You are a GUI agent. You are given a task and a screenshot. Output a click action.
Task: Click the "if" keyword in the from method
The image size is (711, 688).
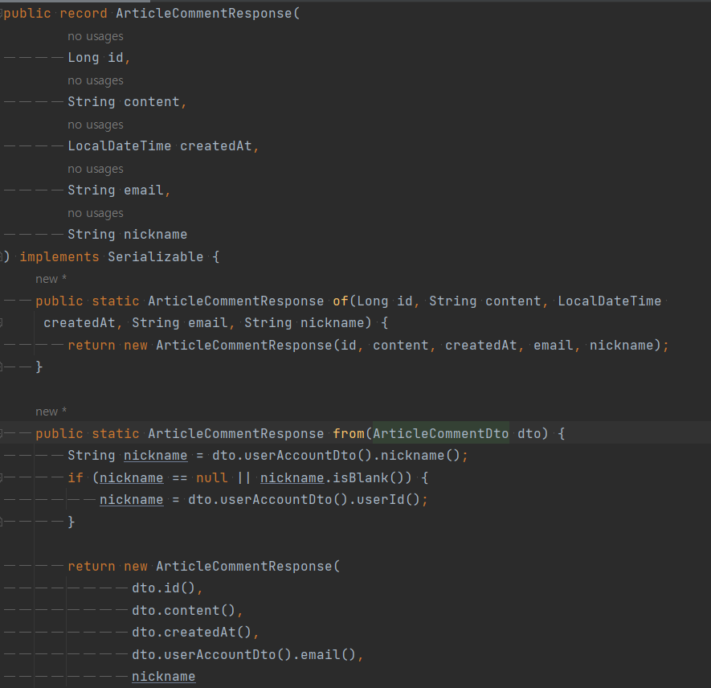point(76,477)
